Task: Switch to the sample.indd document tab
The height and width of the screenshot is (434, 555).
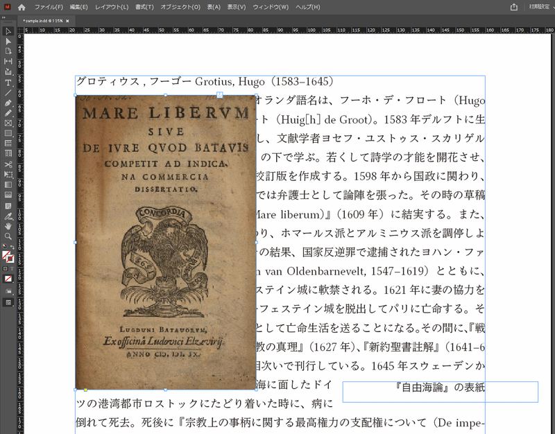Action: coord(42,21)
